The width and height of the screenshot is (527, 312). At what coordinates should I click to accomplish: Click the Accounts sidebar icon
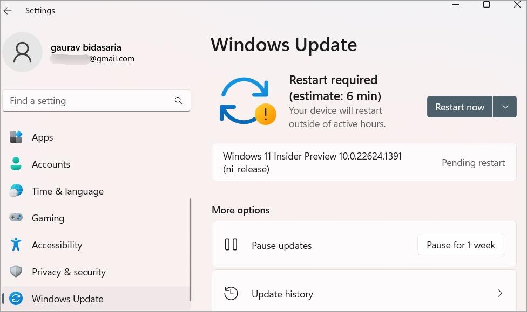point(16,164)
